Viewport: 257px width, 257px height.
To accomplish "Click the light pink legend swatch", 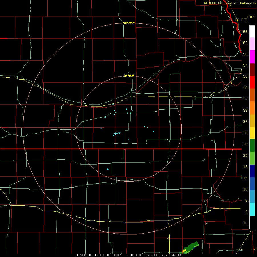I will [x=252, y=44].
